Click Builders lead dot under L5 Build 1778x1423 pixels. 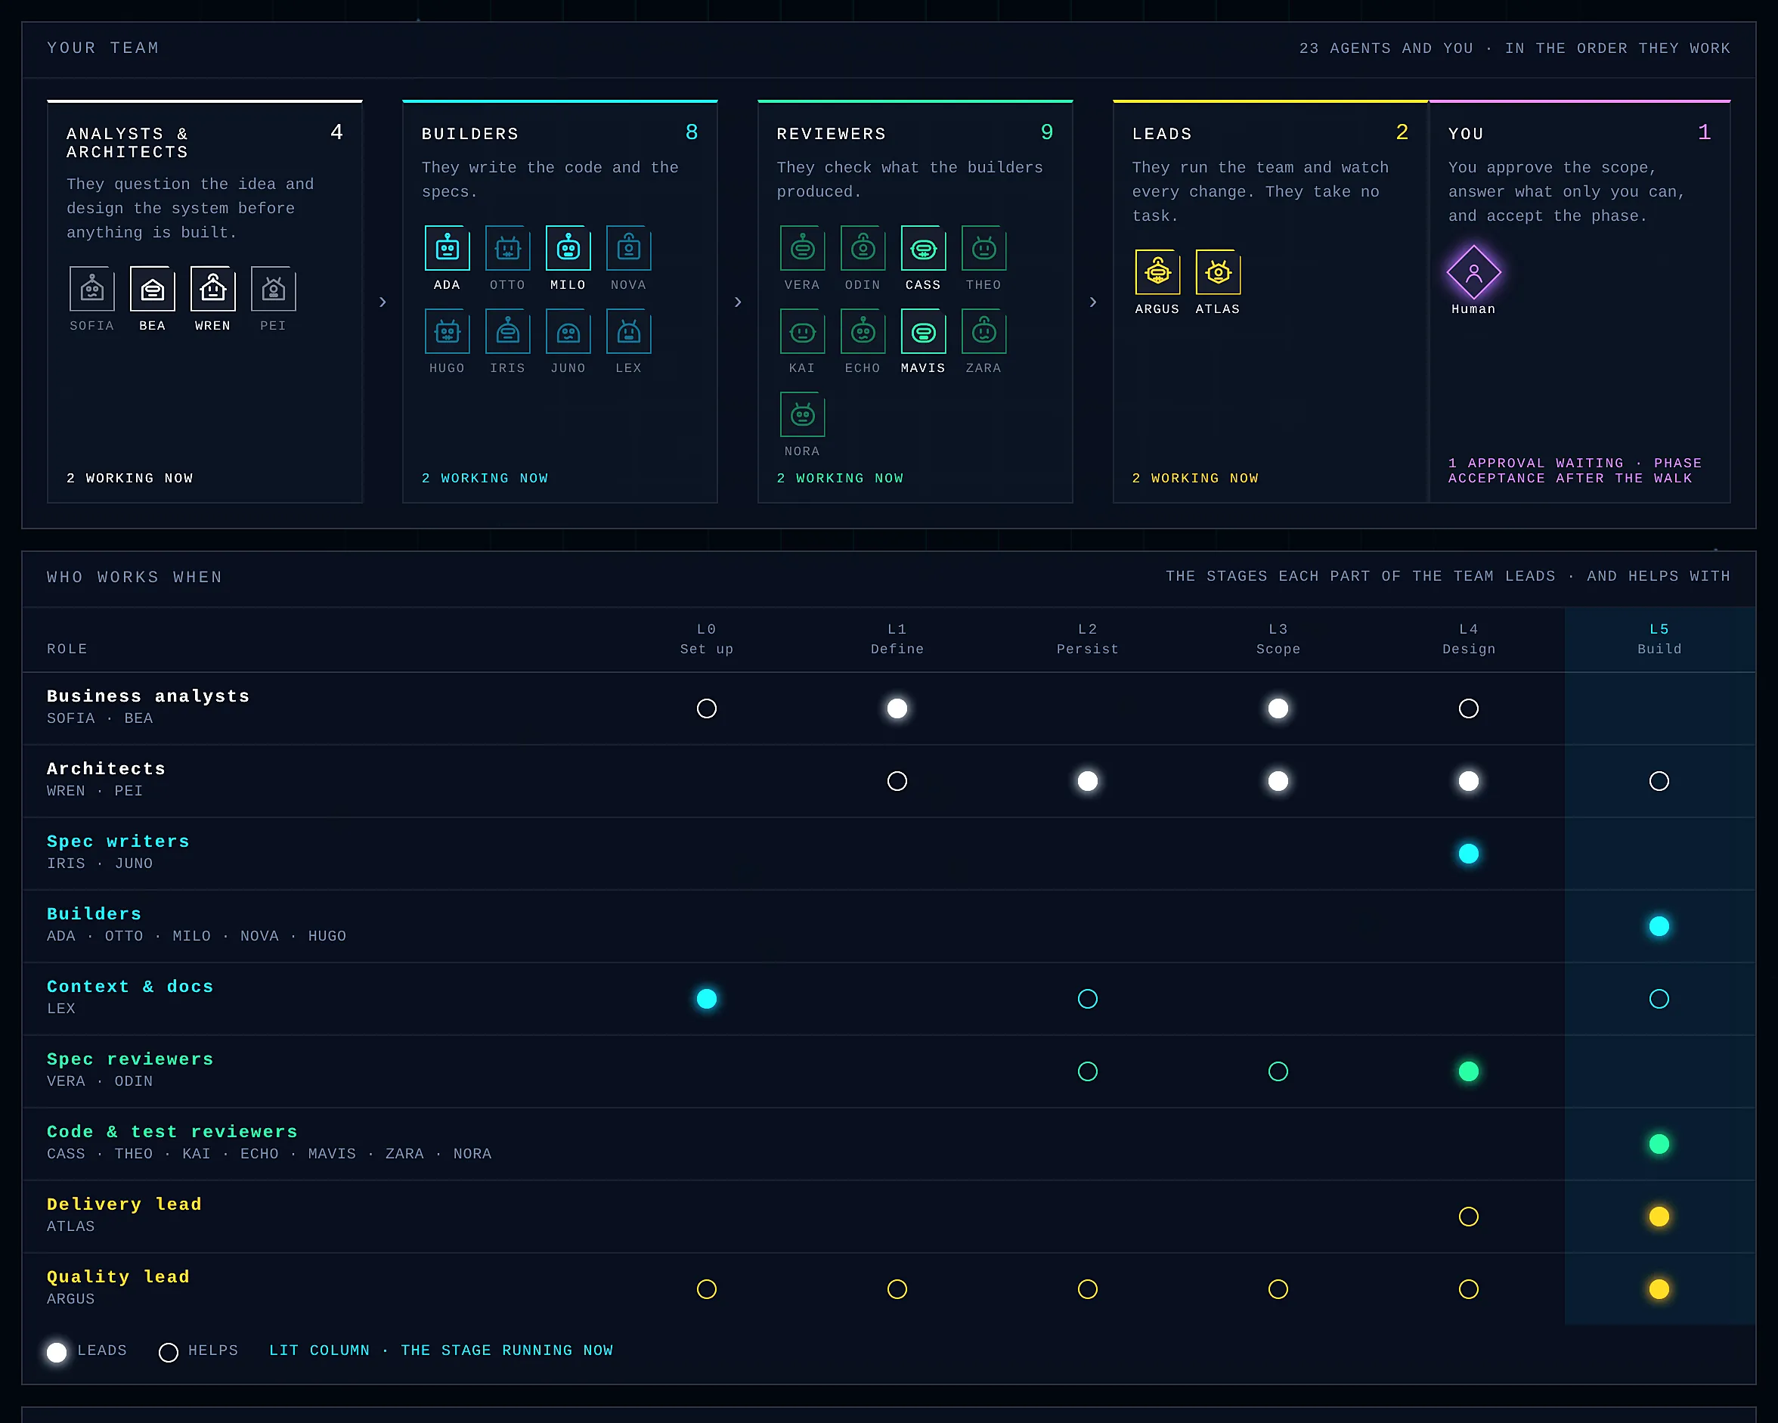[1659, 926]
